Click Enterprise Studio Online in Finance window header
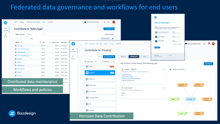This screenshot has width=220, height=124. (x=193, y=44)
